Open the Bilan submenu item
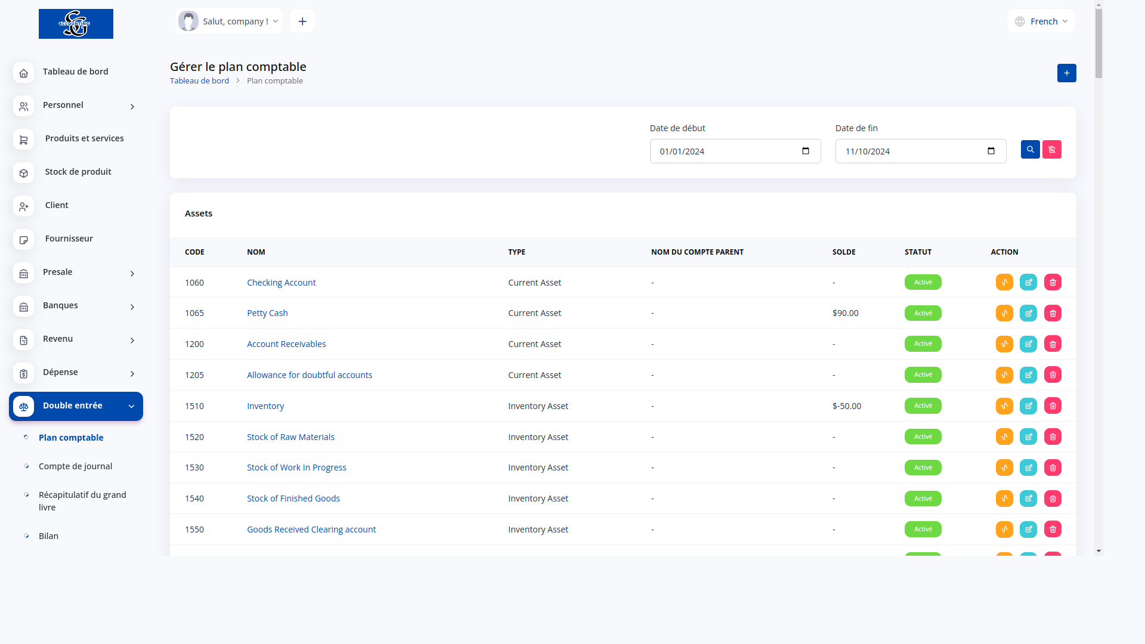The height and width of the screenshot is (644, 1145). click(x=48, y=536)
